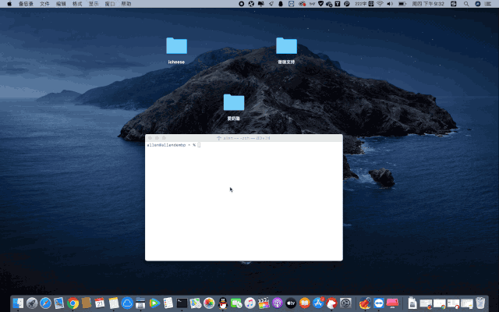Open Downloads document stack in Dock
This screenshot has height=312, width=499.
pyautogui.click(x=412, y=303)
